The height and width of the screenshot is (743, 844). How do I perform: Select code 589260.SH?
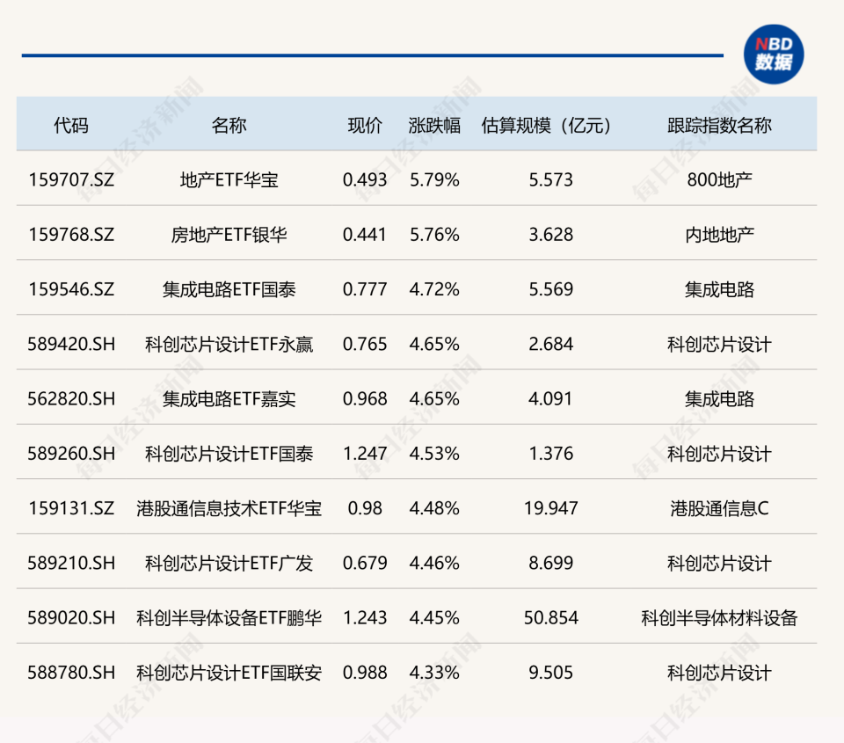tap(71, 454)
